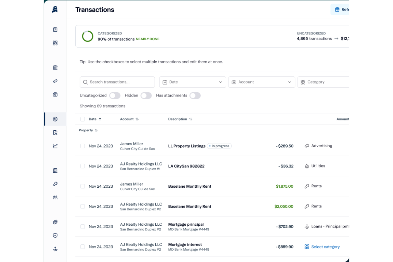The width and height of the screenshot is (393, 262).
Task: Enable the Has attachments toggle
Action: [x=195, y=95]
